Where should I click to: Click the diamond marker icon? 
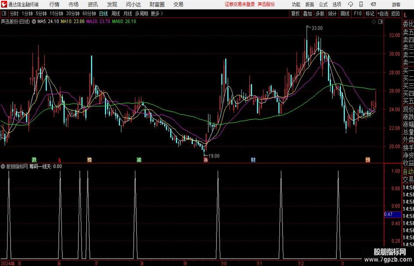point(374,22)
